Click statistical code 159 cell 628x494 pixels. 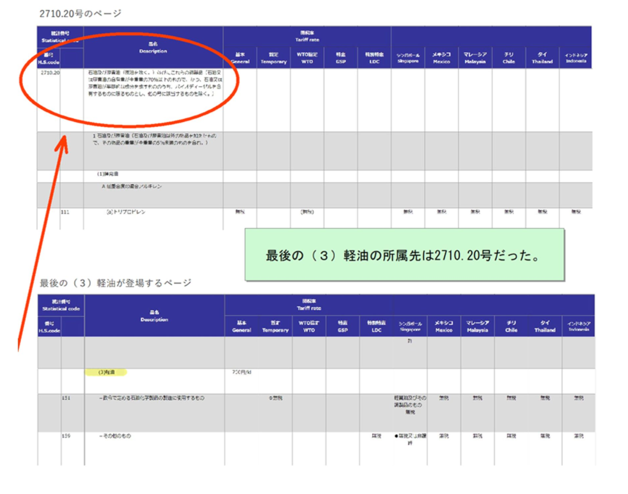pos(67,436)
